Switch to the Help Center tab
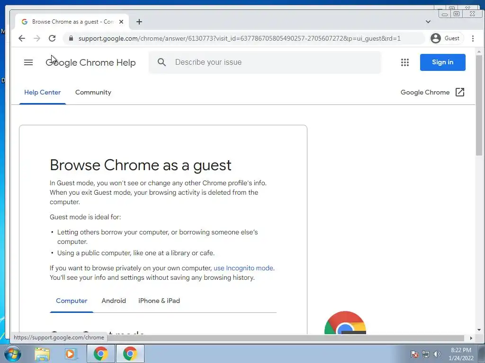Viewport: 485px width, 363px height. 42,92
